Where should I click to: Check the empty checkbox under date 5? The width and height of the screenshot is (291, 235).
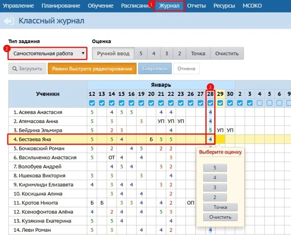[269, 103]
